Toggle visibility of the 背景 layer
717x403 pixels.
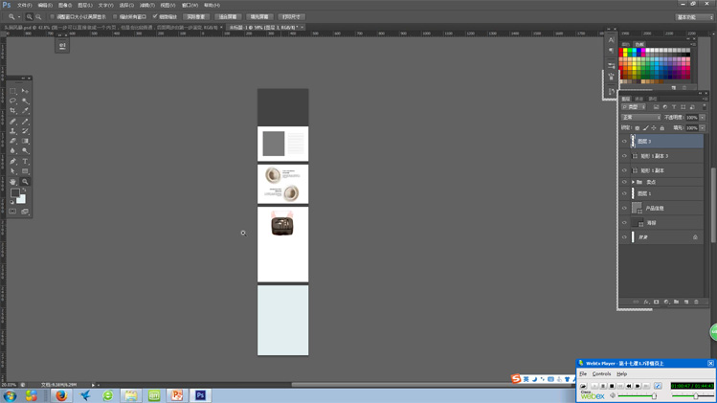pyautogui.click(x=624, y=237)
